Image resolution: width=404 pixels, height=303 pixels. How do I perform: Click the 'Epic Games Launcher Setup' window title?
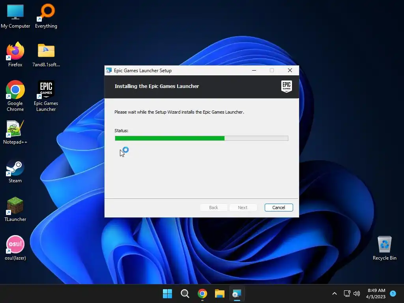(x=143, y=71)
